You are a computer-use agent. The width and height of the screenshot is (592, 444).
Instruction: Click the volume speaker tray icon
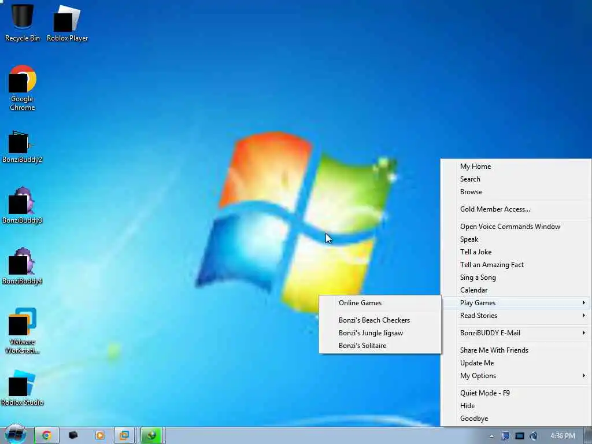point(534,436)
